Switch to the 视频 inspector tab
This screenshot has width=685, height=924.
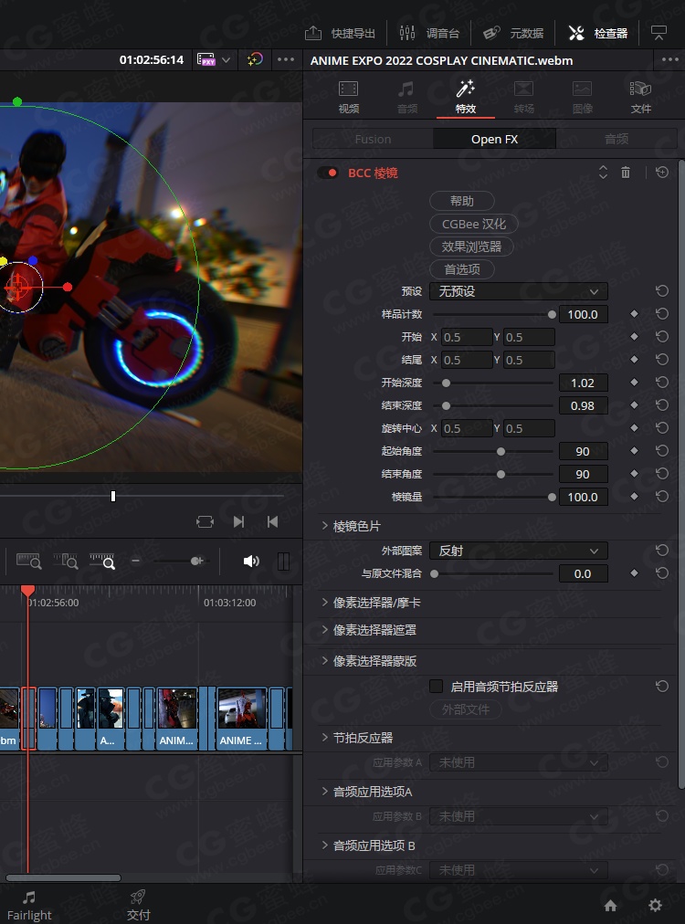tap(348, 97)
